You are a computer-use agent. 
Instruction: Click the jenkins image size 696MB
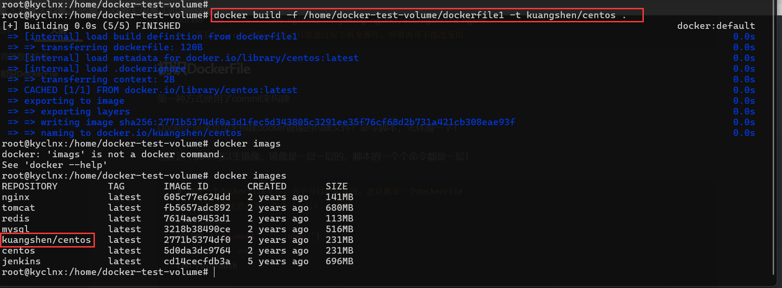click(339, 261)
